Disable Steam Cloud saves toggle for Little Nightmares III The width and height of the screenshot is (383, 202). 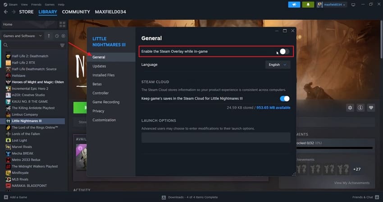point(285,99)
